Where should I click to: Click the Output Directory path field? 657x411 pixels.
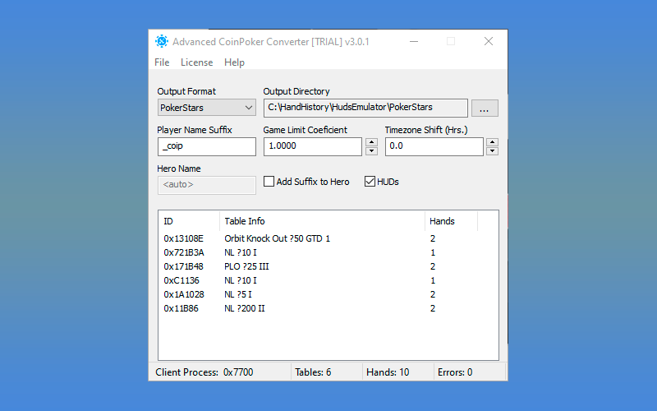(365, 108)
